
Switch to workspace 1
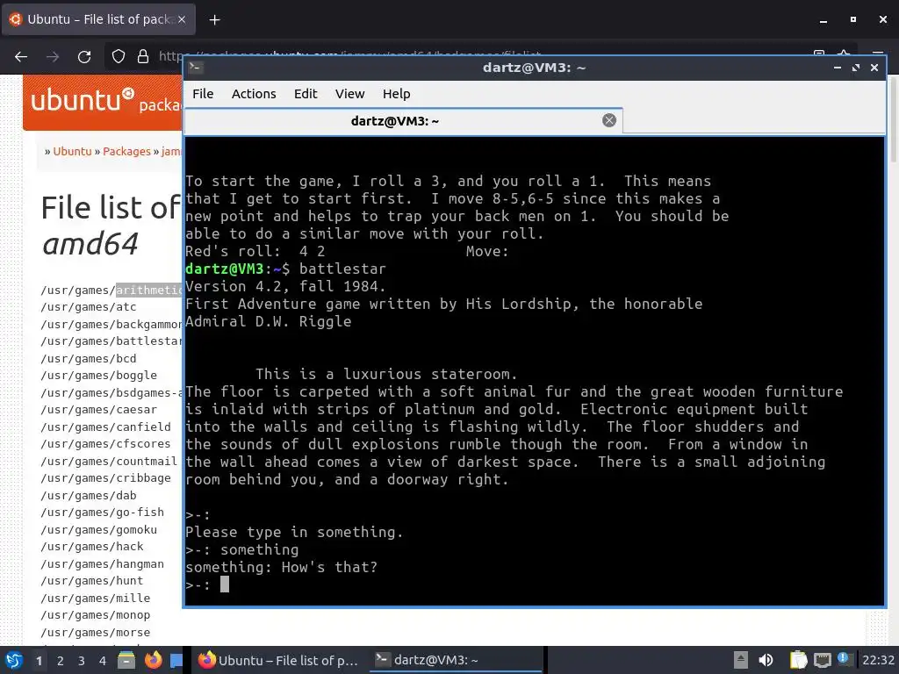[39, 661]
